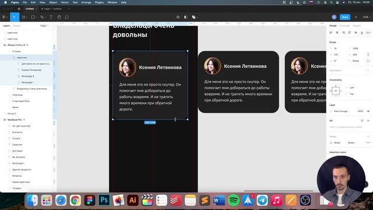The image size is (373, 210).
Task: Toggle constrain proportions lock
Action: click(368, 54)
